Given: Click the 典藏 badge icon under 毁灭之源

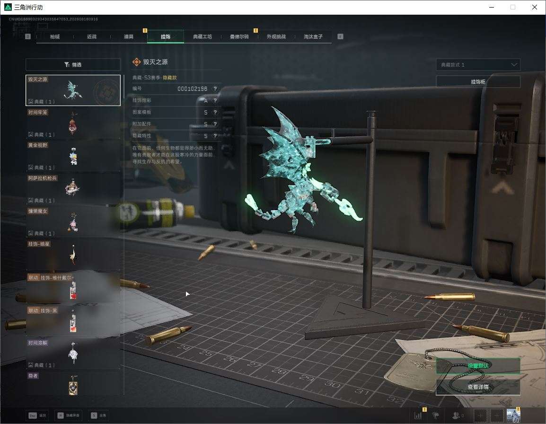Looking at the screenshot, I should 31,101.
